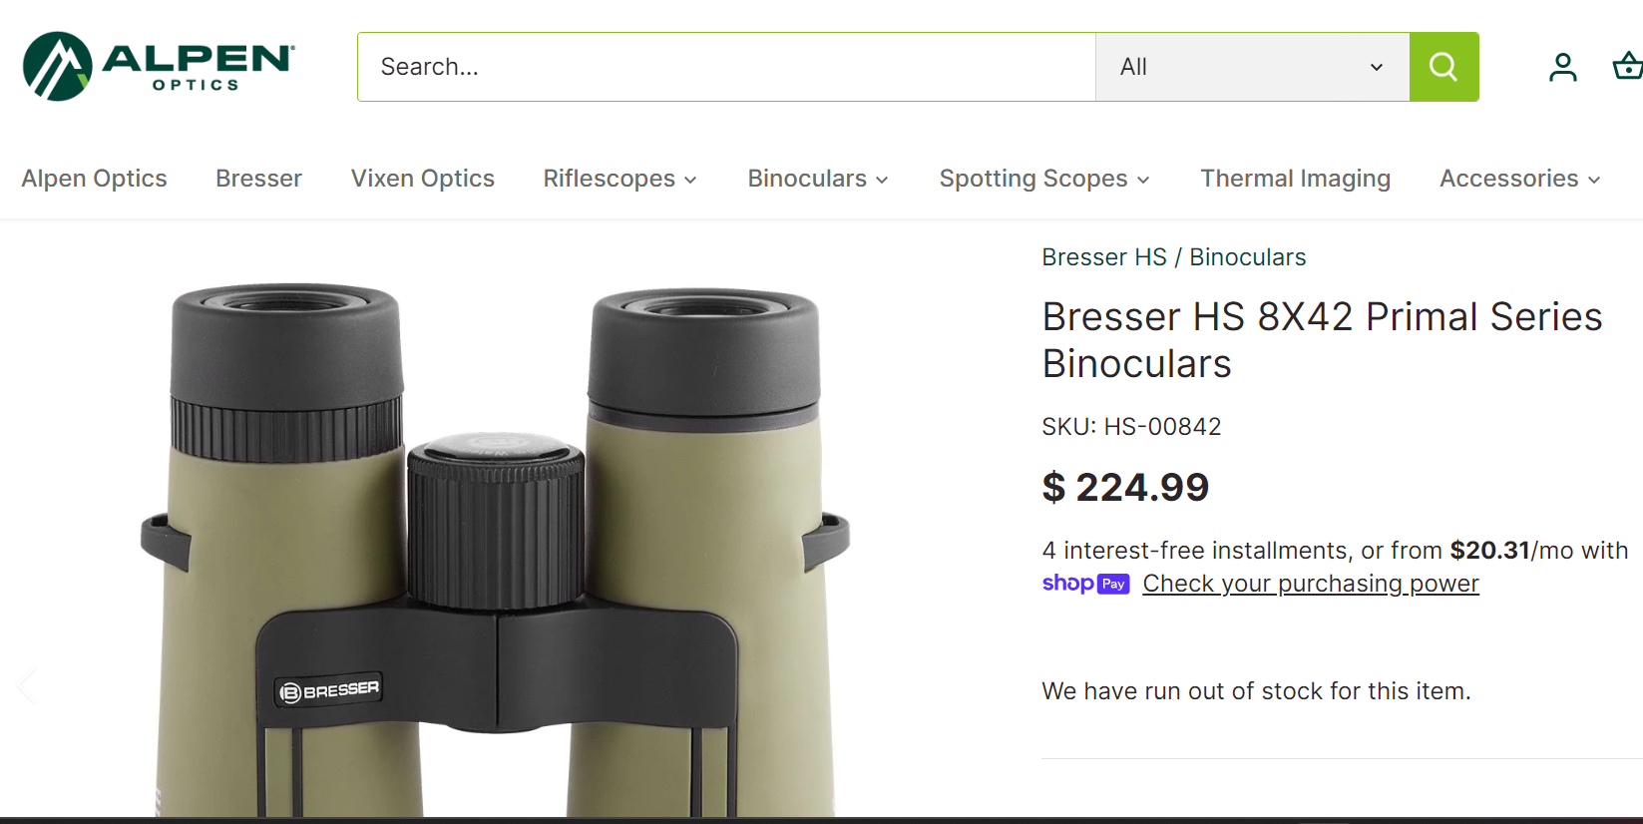Open the Thermal Imaging page
The width and height of the screenshot is (1643, 824).
[x=1295, y=178]
